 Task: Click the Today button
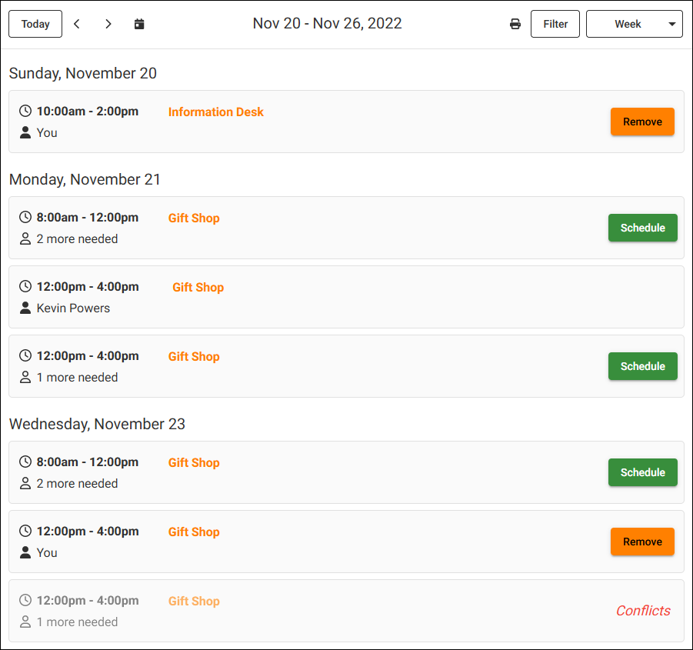point(35,24)
